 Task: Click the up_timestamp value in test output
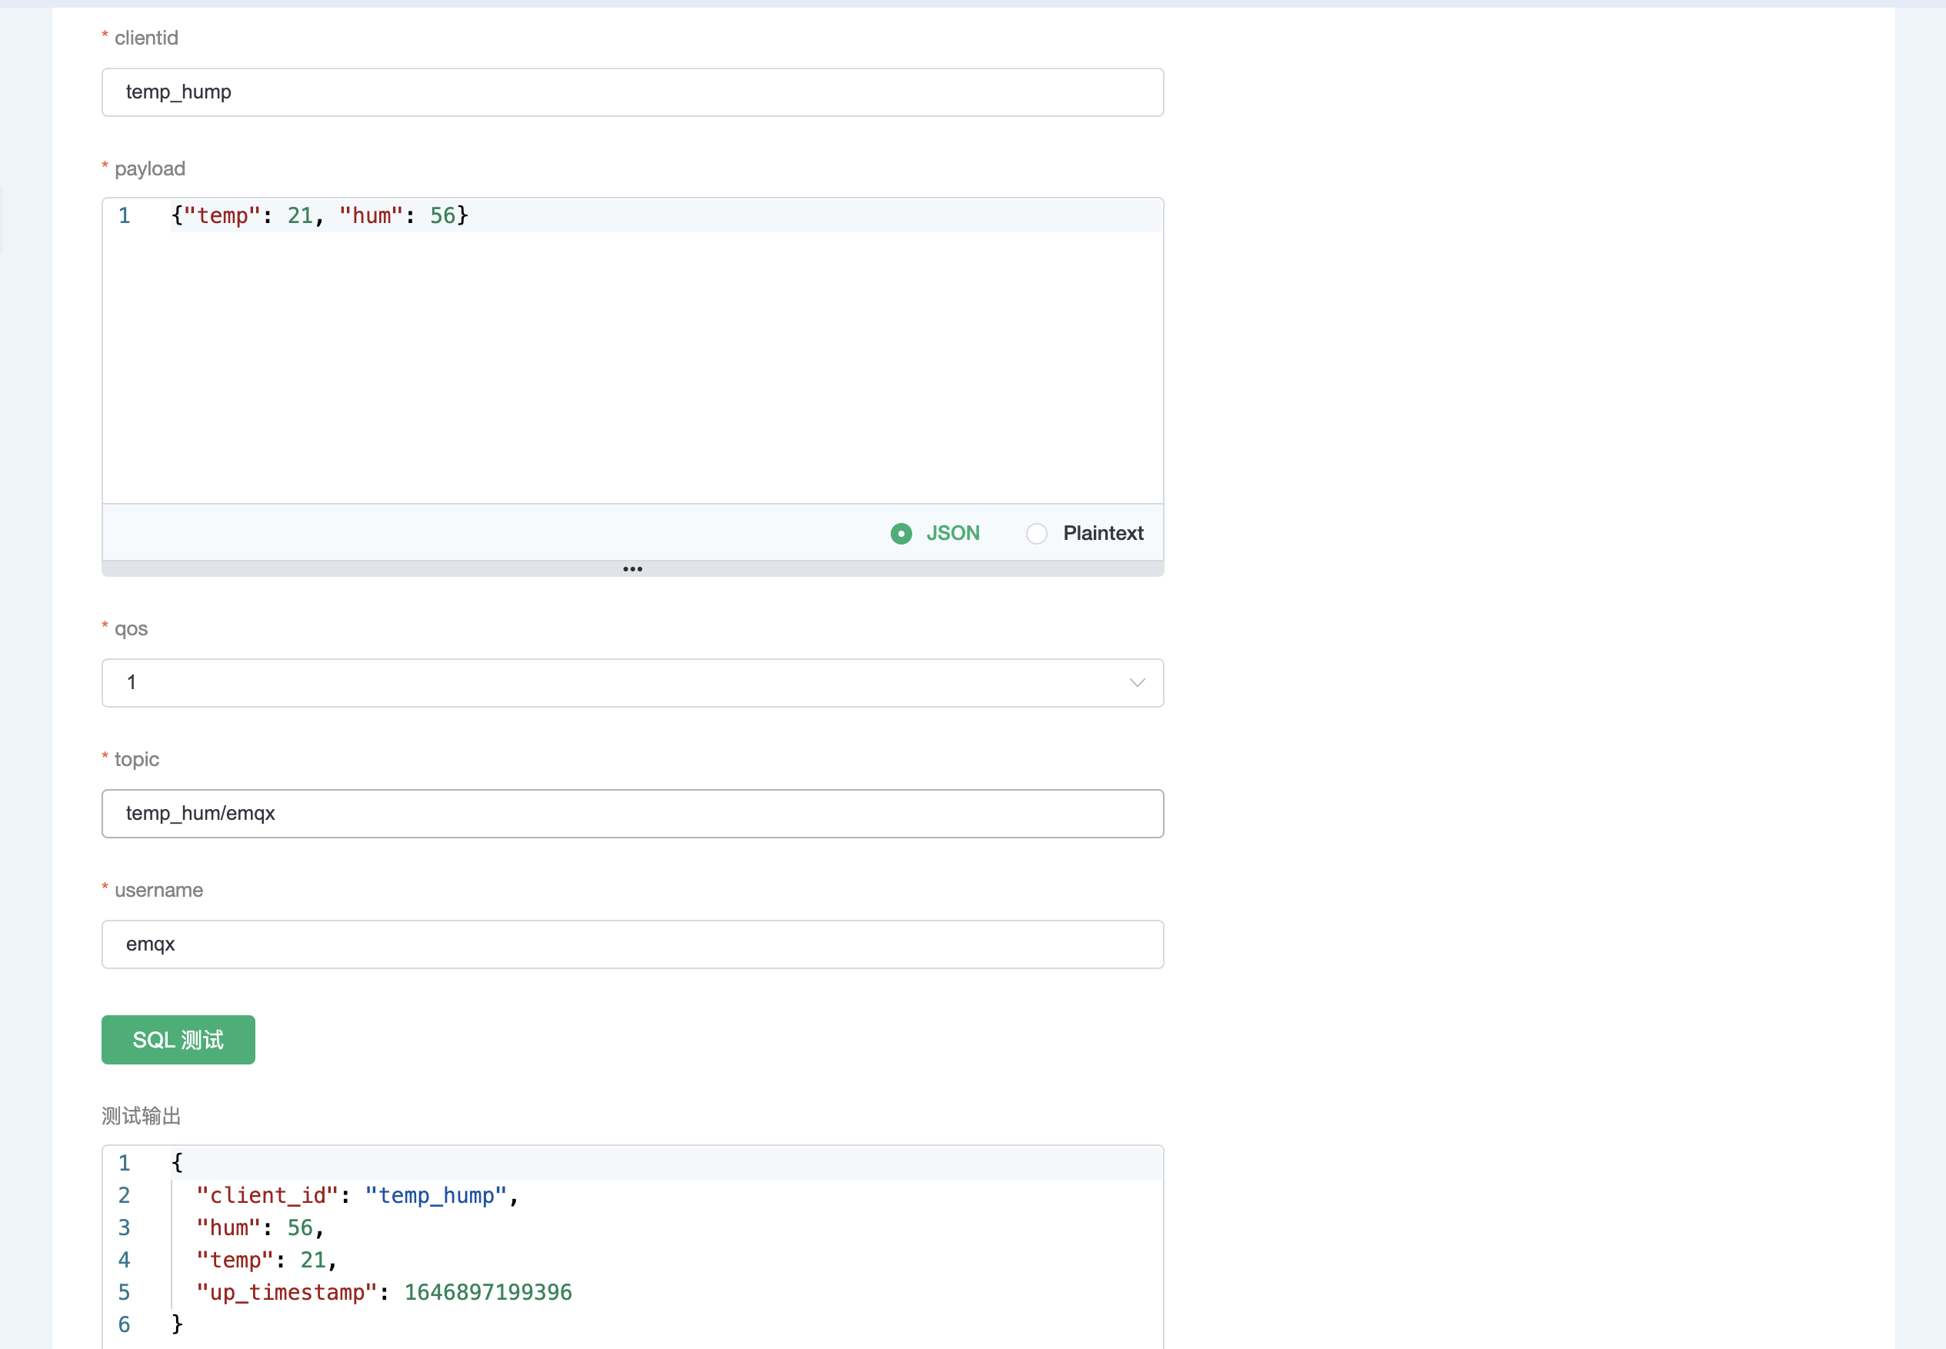click(488, 1292)
